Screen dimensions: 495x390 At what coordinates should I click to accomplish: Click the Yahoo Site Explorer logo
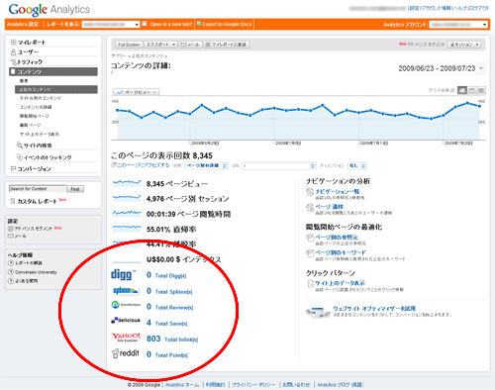pos(126,337)
